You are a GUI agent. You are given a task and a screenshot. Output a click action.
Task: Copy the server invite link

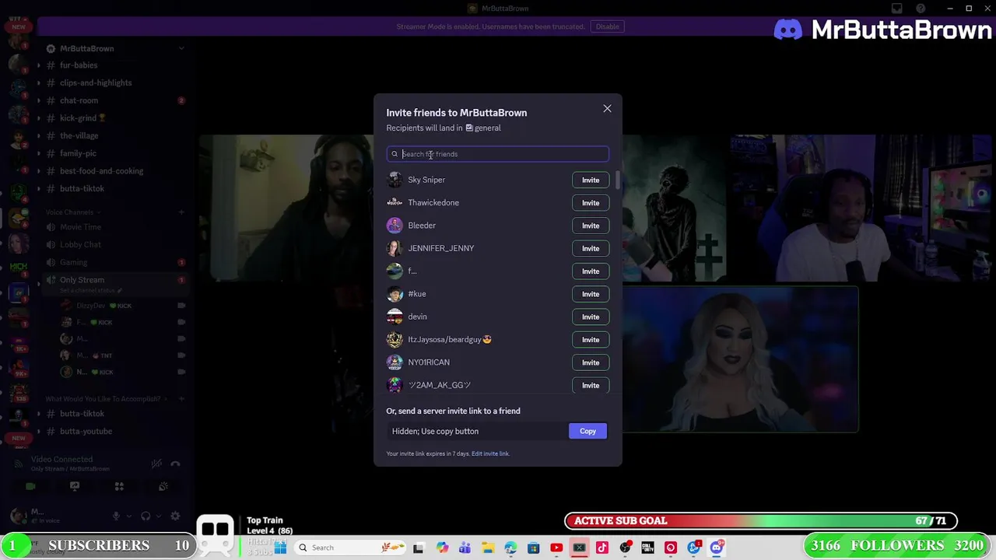pyautogui.click(x=587, y=431)
